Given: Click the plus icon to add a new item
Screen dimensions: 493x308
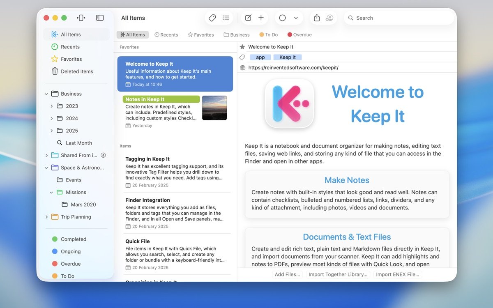Looking at the screenshot, I should click(261, 18).
